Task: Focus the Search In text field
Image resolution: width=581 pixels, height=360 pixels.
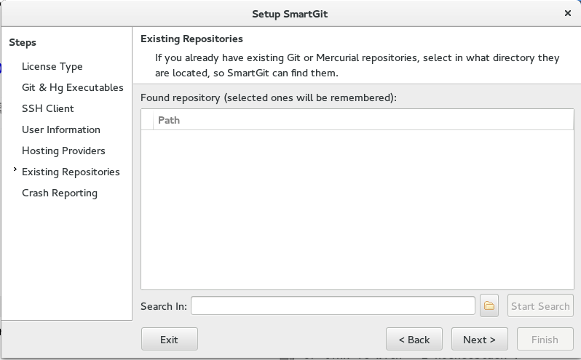Action: [x=333, y=305]
